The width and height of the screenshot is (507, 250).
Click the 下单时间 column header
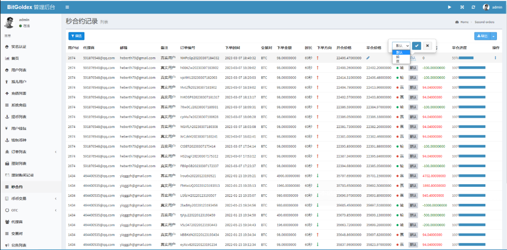click(x=233, y=48)
